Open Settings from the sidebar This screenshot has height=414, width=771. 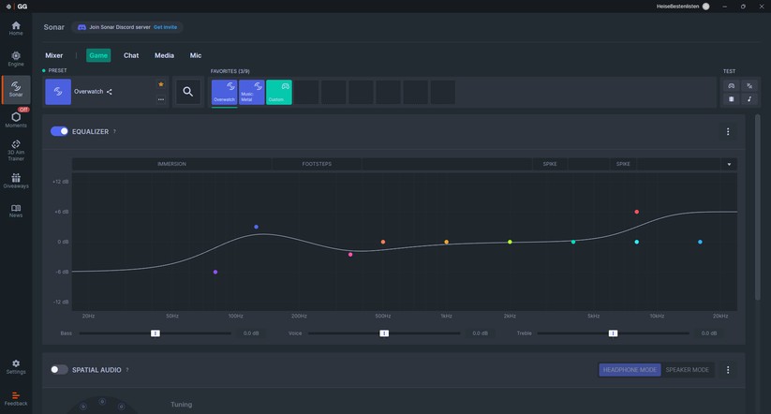tap(16, 367)
